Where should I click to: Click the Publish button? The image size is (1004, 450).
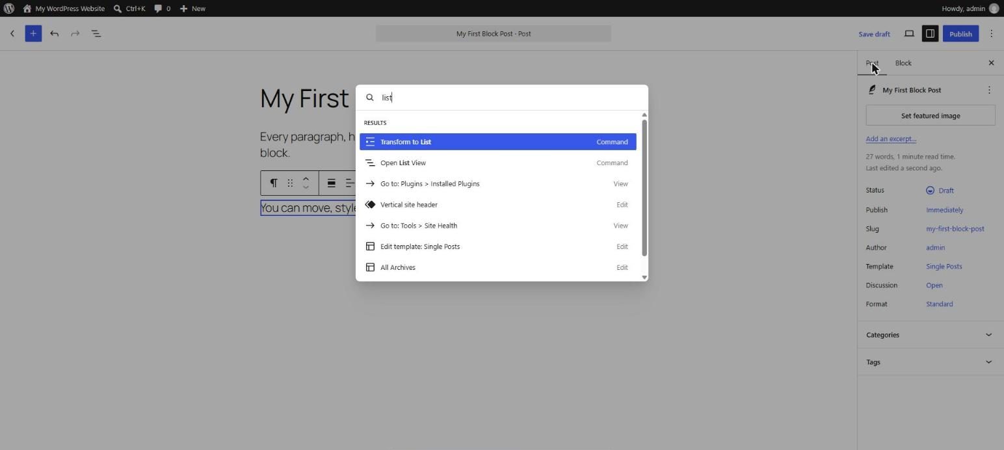(960, 34)
